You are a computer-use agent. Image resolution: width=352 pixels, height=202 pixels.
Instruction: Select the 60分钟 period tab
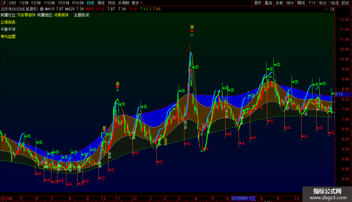click(78, 3)
